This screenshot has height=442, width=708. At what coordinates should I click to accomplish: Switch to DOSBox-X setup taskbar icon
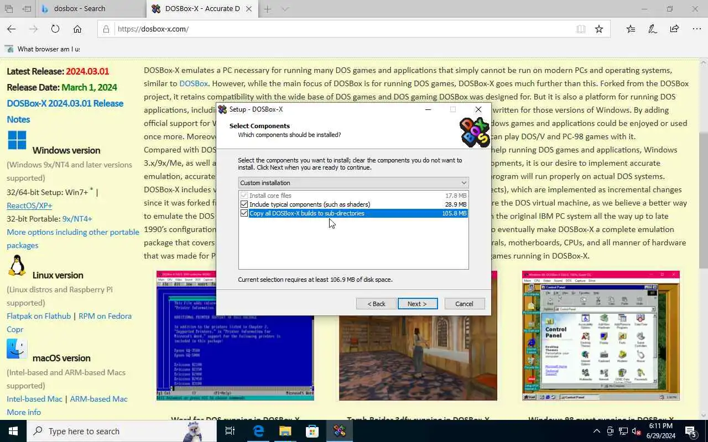click(340, 431)
